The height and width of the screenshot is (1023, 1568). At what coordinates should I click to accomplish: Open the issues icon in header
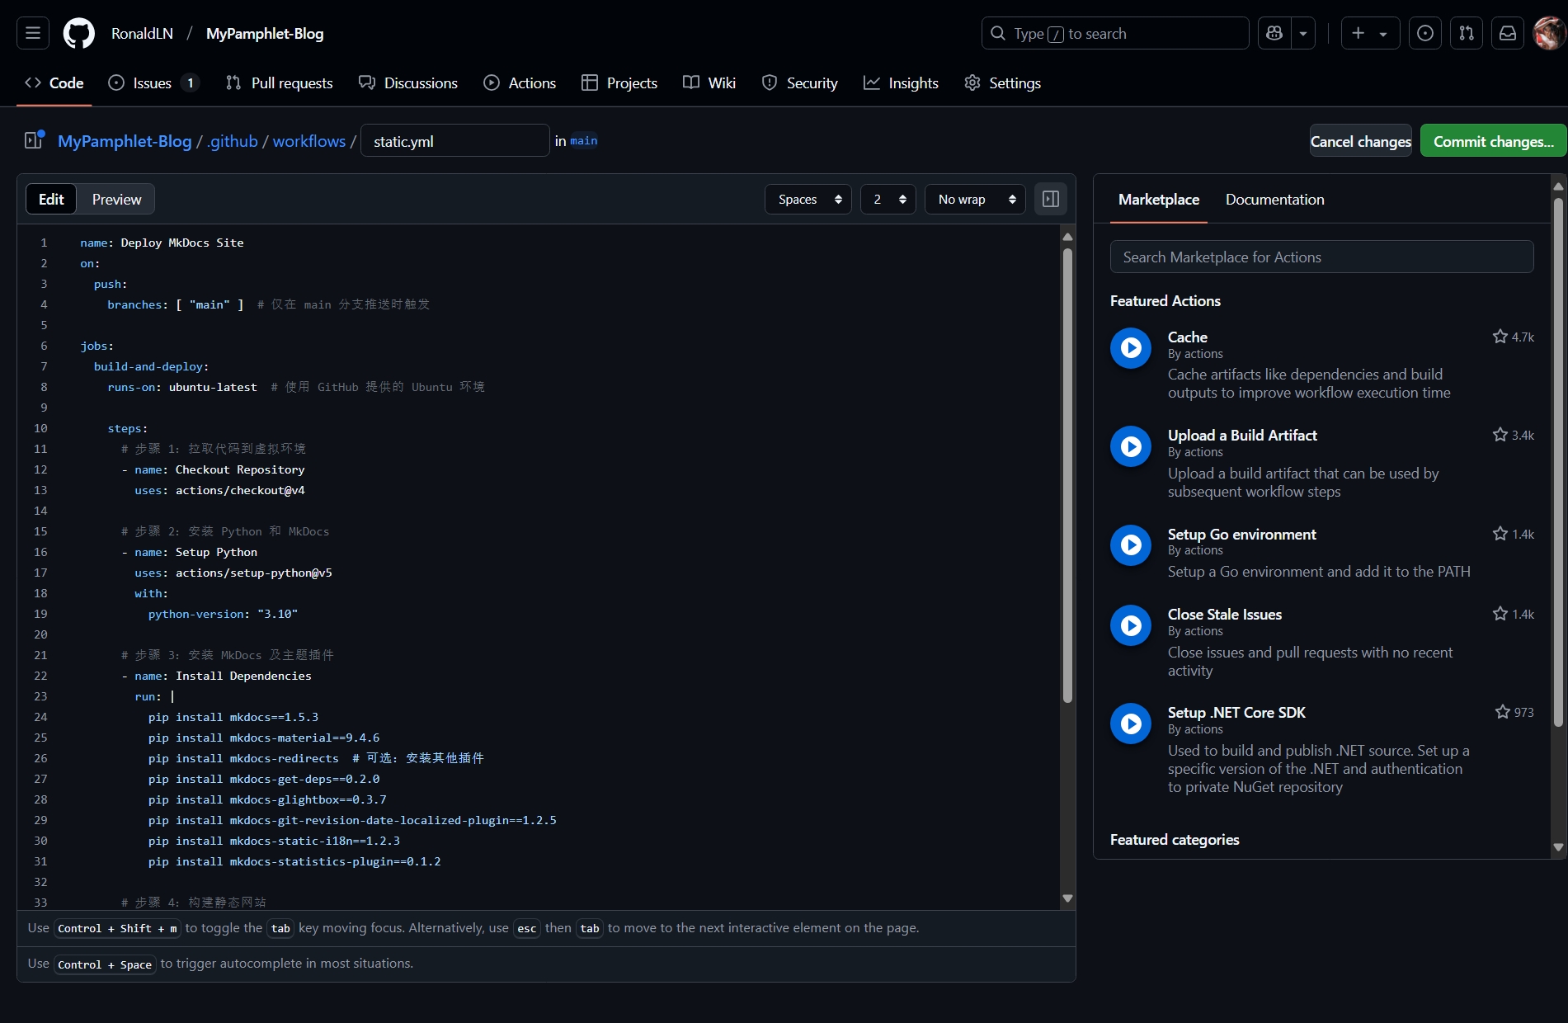pyautogui.click(x=1424, y=33)
